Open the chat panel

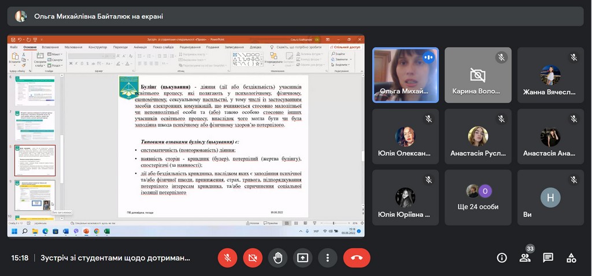point(548,258)
